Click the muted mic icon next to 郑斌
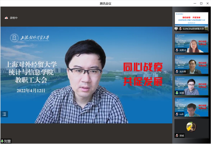 pos(177,135)
